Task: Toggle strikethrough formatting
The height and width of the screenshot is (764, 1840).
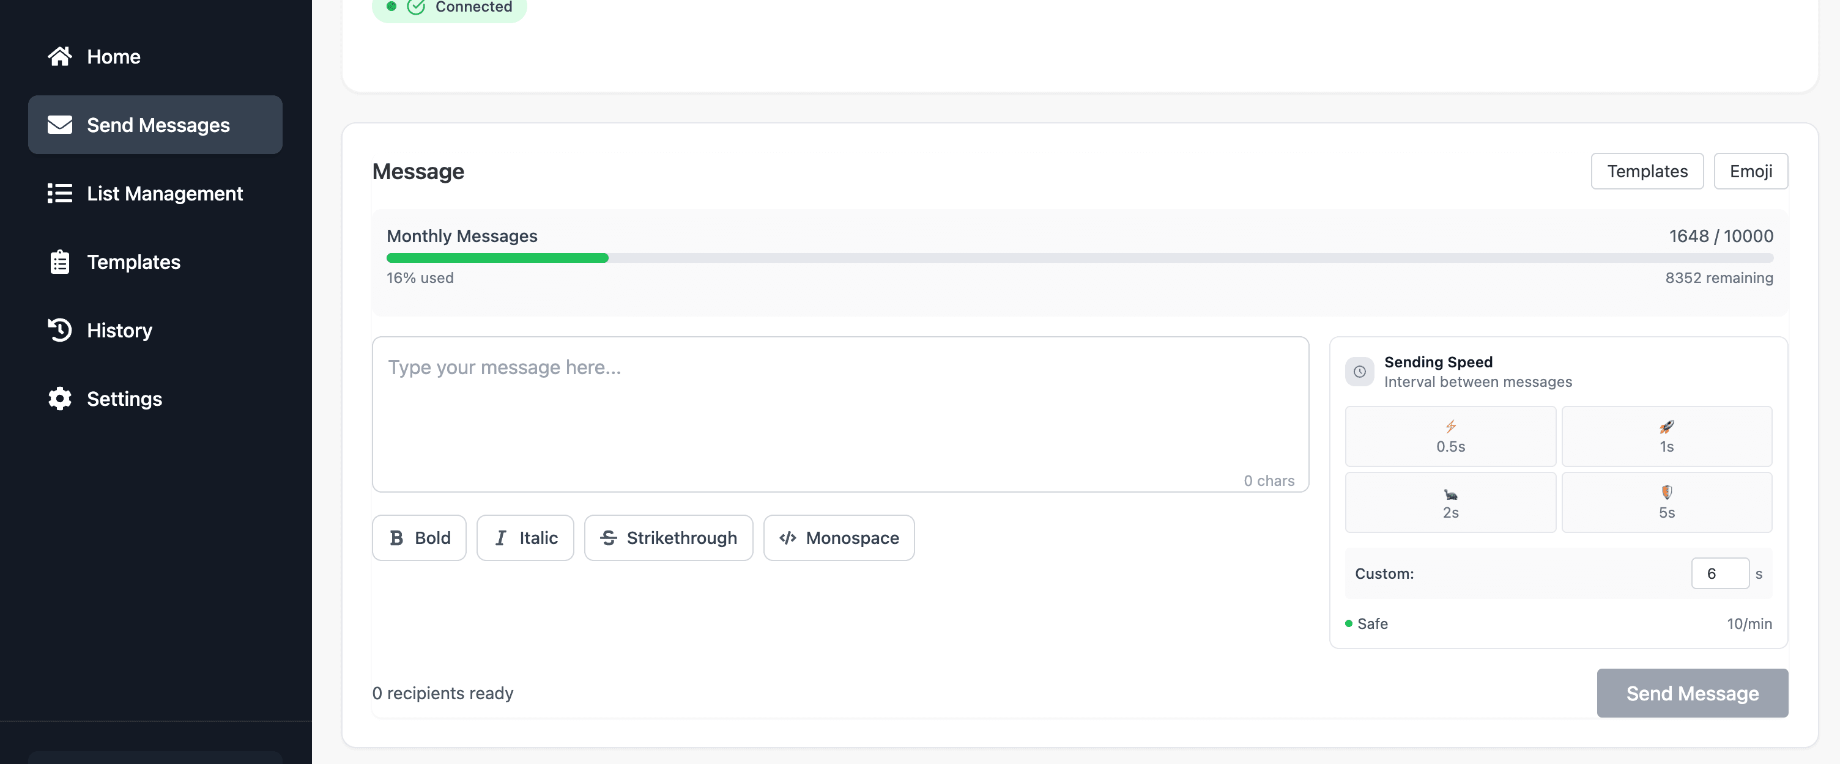Action: [668, 538]
